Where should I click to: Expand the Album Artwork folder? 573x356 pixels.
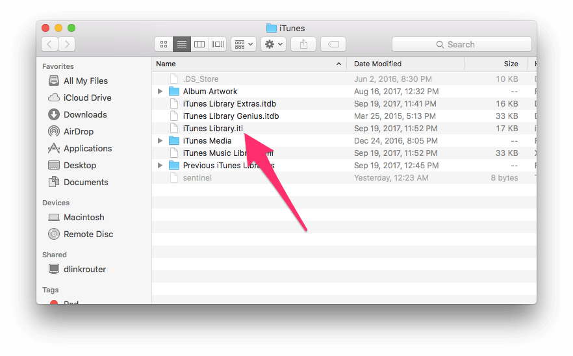pos(160,92)
